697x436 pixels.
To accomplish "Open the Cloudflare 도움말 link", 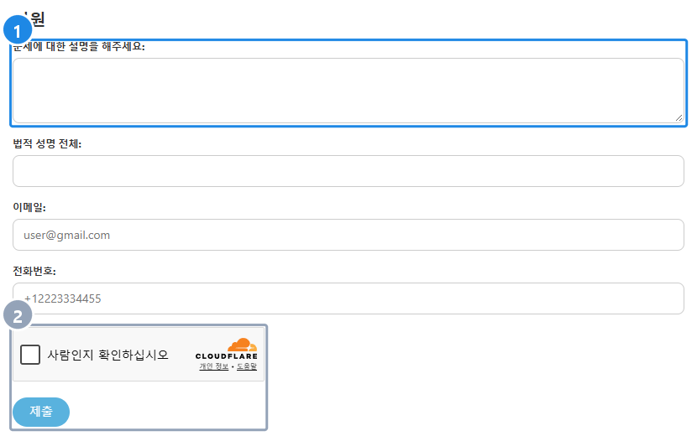I will 247,366.
